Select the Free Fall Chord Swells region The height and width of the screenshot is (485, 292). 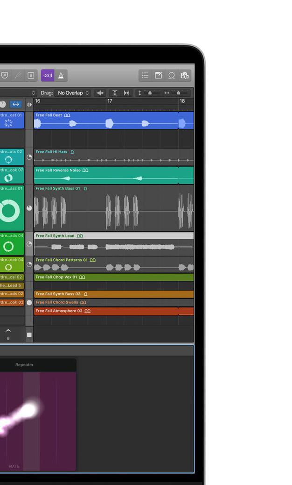pos(114,302)
